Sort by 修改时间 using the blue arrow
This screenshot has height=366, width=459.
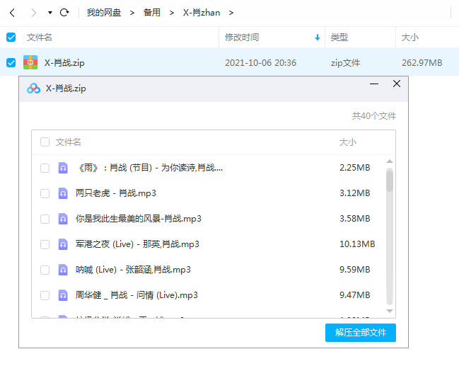tap(318, 38)
